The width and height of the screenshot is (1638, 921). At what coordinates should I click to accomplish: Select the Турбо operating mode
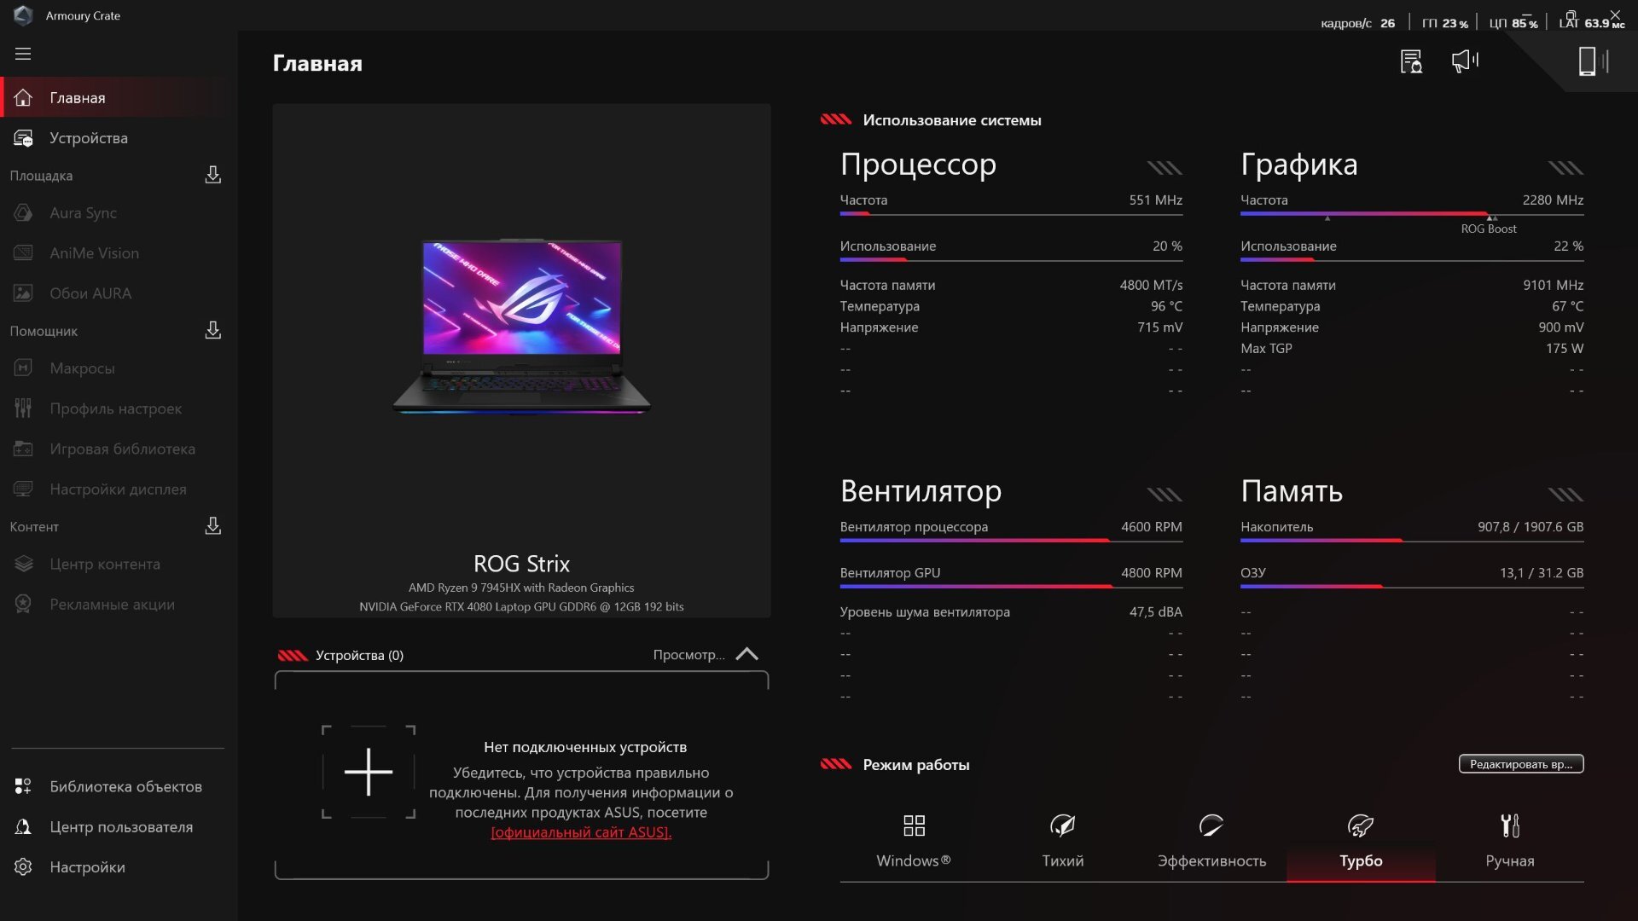click(x=1361, y=842)
